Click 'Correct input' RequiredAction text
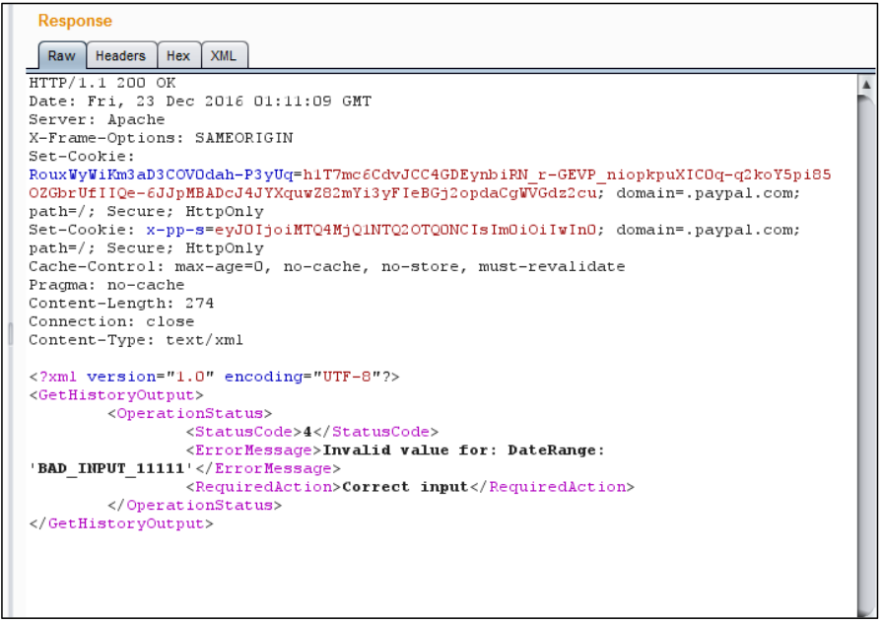The image size is (882, 624). tap(405, 487)
